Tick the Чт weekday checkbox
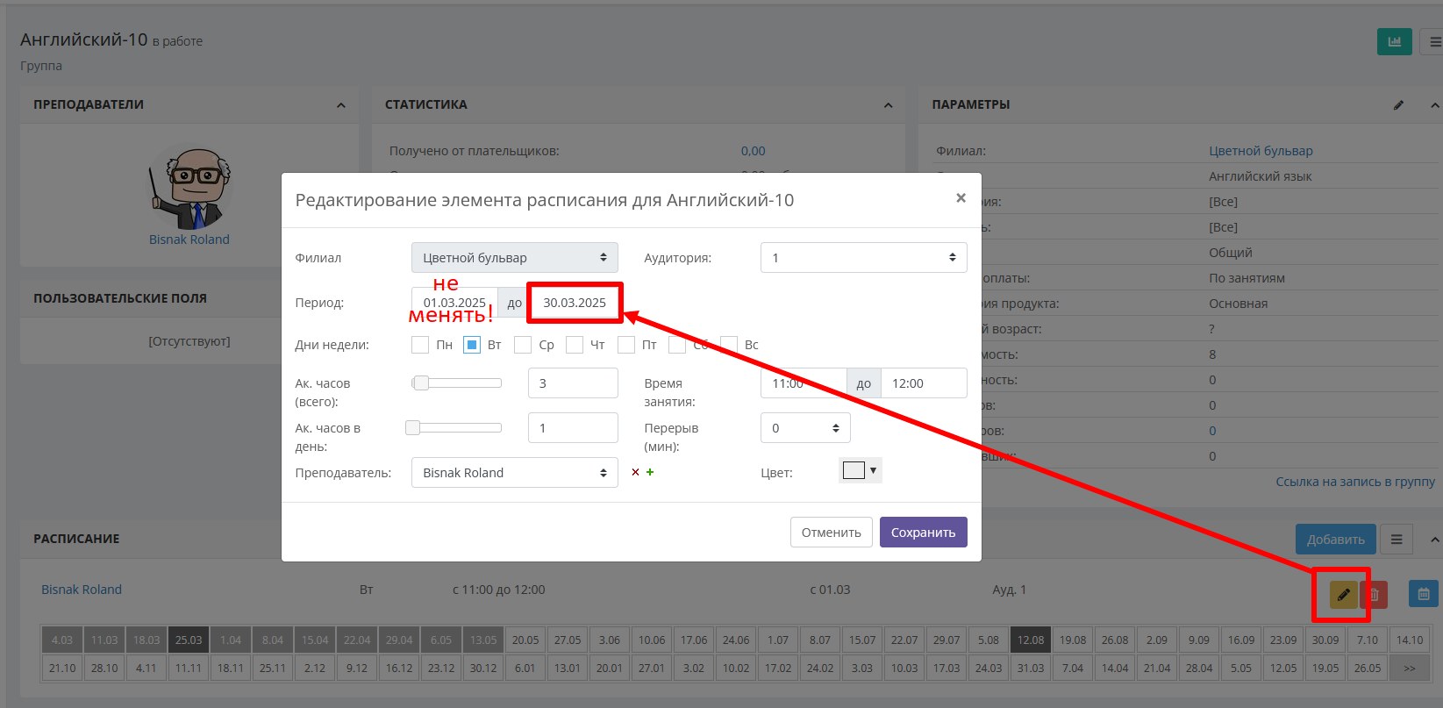Screen dimensions: 1443x708 point(575,345)
